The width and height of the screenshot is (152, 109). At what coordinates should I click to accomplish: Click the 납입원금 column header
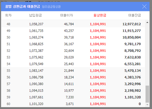36,15
